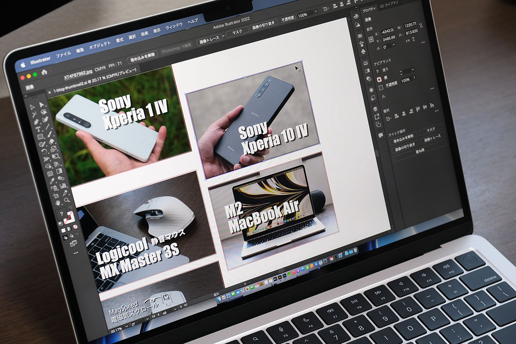Open the ファイル menu
Viewport: 516px width, 344px height.
pyautogui.click(x=64, y=54)
